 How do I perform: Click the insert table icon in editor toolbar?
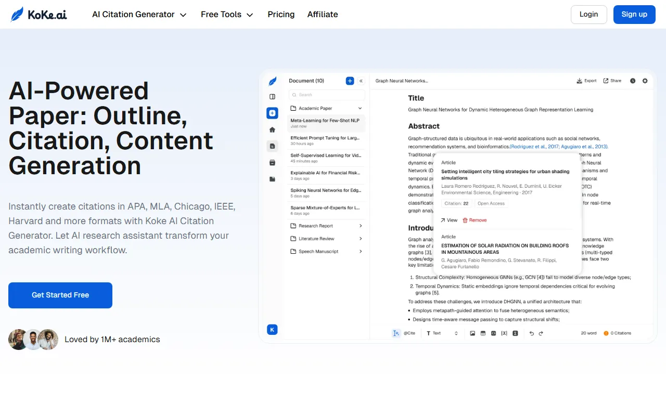click(483, 333)
